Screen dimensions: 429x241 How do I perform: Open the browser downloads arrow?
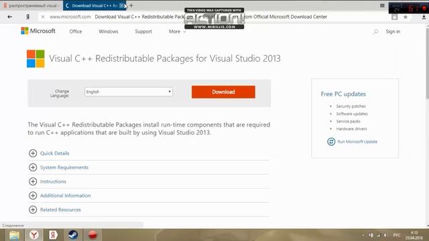point(424,17)
